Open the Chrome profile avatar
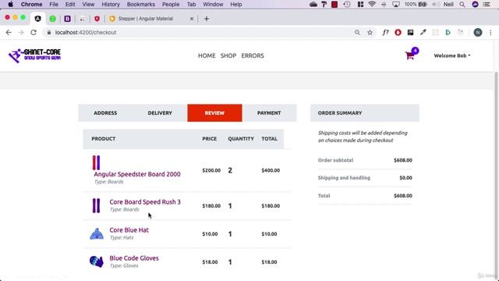 click(478, 33)
